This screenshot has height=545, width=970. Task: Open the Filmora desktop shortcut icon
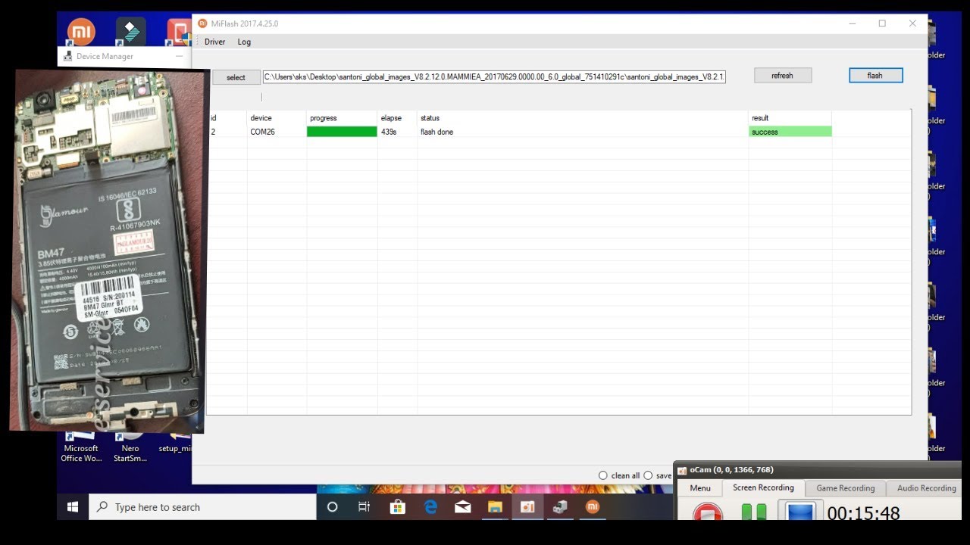click(x=130, y=32)
